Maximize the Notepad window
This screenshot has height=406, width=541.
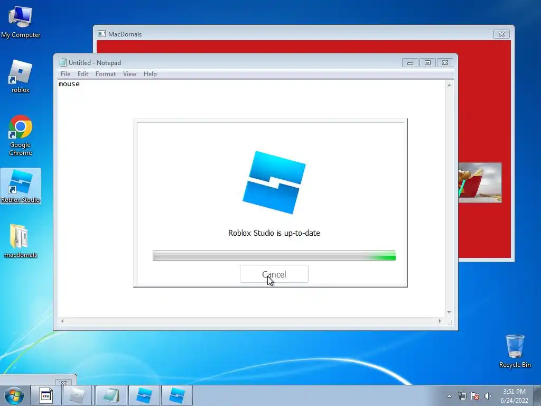click(x=427, y=63)
